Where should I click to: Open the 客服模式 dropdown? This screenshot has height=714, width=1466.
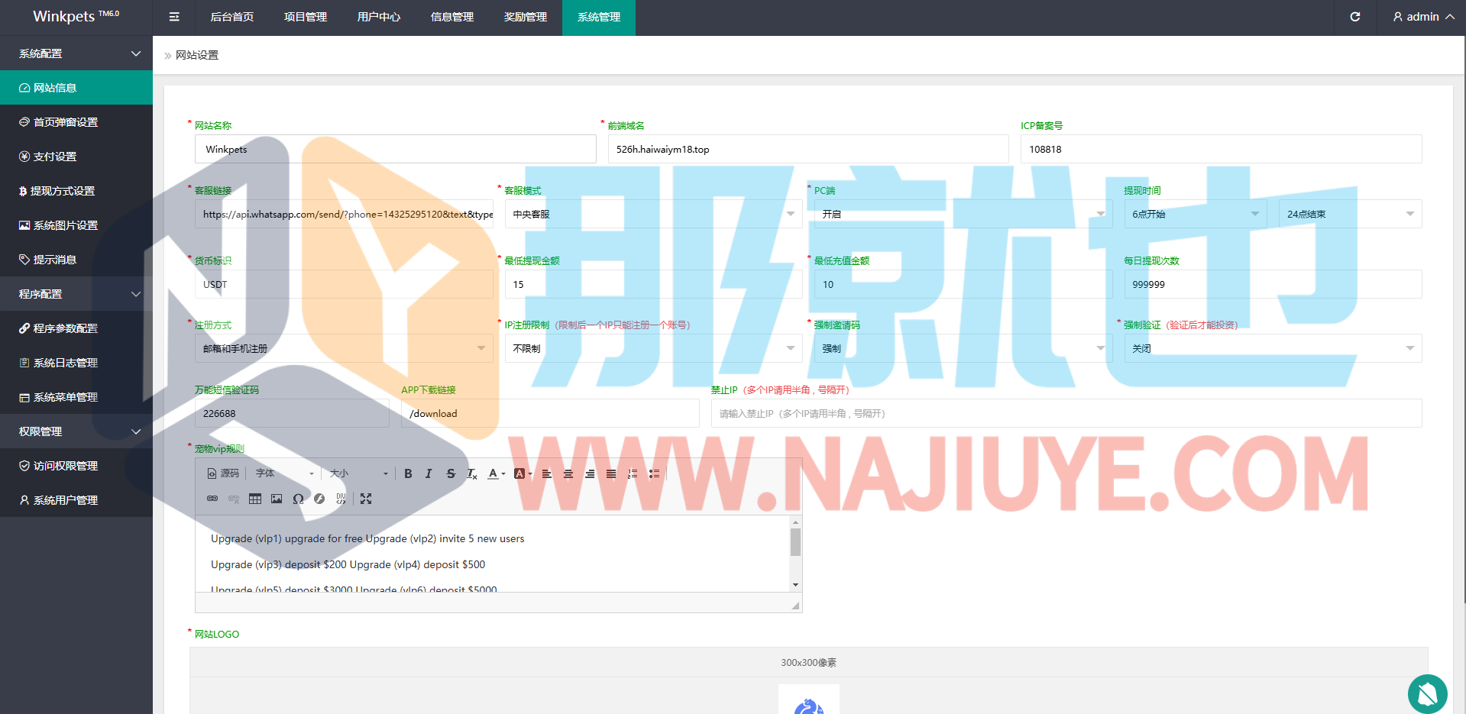point(652,214)
